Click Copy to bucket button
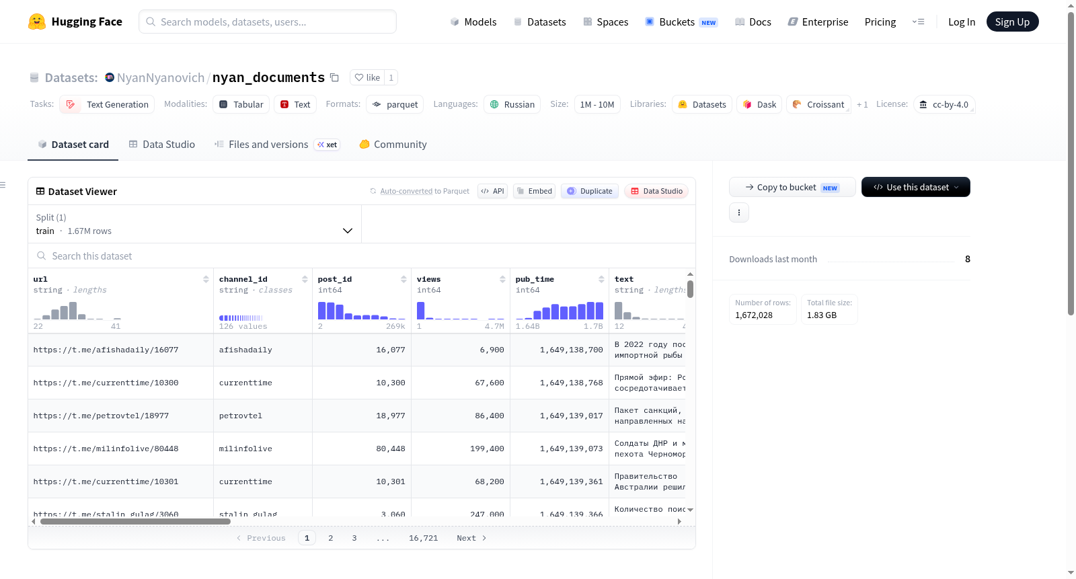 click(x=792, y=187)
